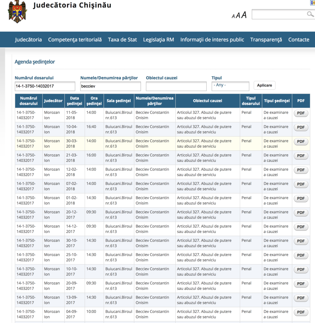This screenshot has width=315, height=323.
Task: Sort by the Data şedinţei column header
Action: tap(74, 101)
